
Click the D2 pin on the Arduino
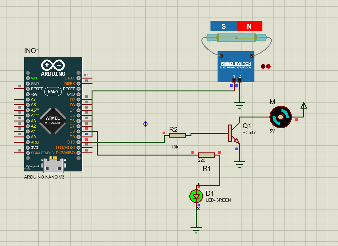coord(78,99)
